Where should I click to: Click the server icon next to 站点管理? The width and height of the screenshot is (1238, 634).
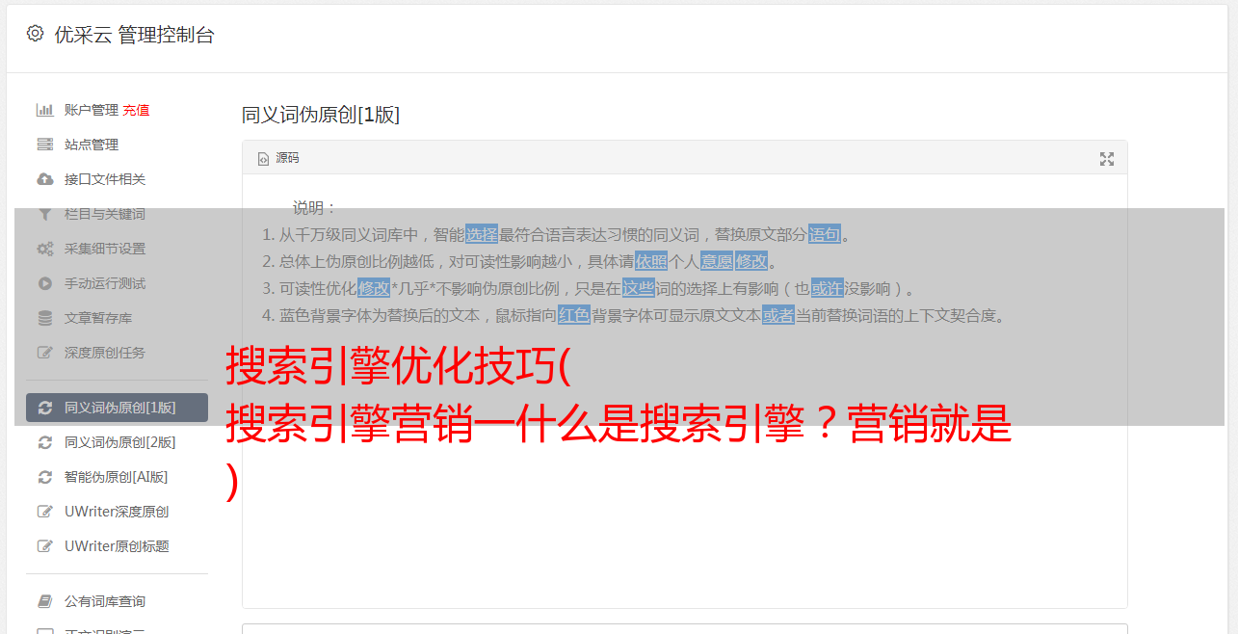click(x=44, y=145)
